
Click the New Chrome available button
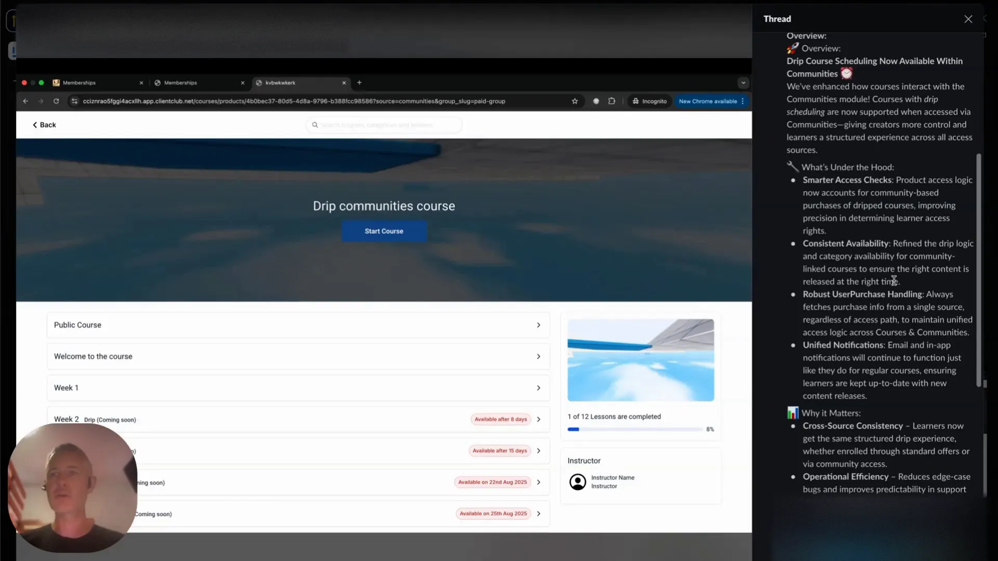(708, 101)
